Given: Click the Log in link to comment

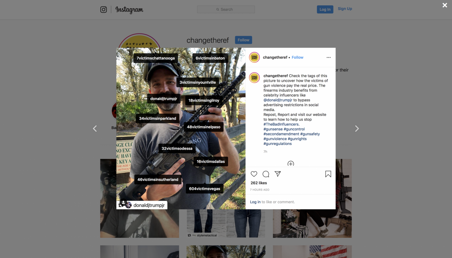Looking at the screenshot, I should point(255,202).
